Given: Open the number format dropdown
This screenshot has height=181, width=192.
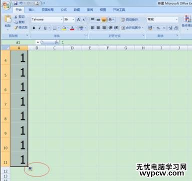Looking at the screenshot, I should click(x=176, y=19).
